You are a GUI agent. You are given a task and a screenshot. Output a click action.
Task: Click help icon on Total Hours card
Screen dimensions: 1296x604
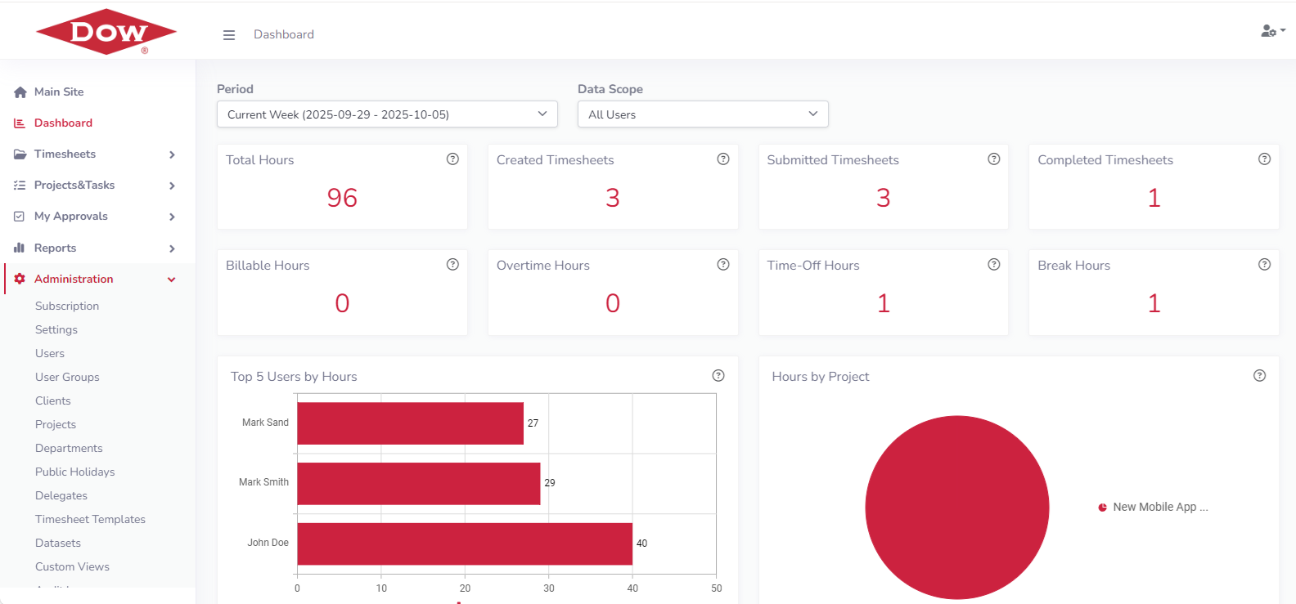(x=452, y=159)
